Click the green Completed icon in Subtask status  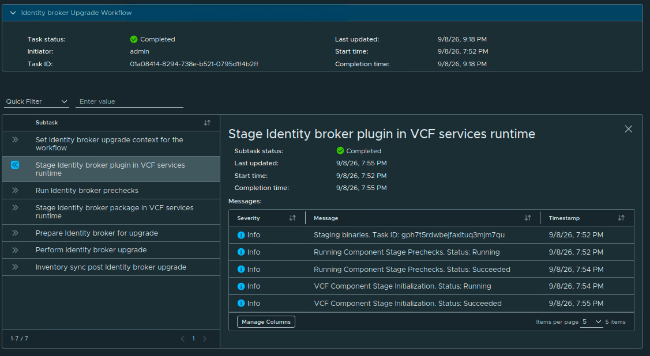click(x=340, y=151)
